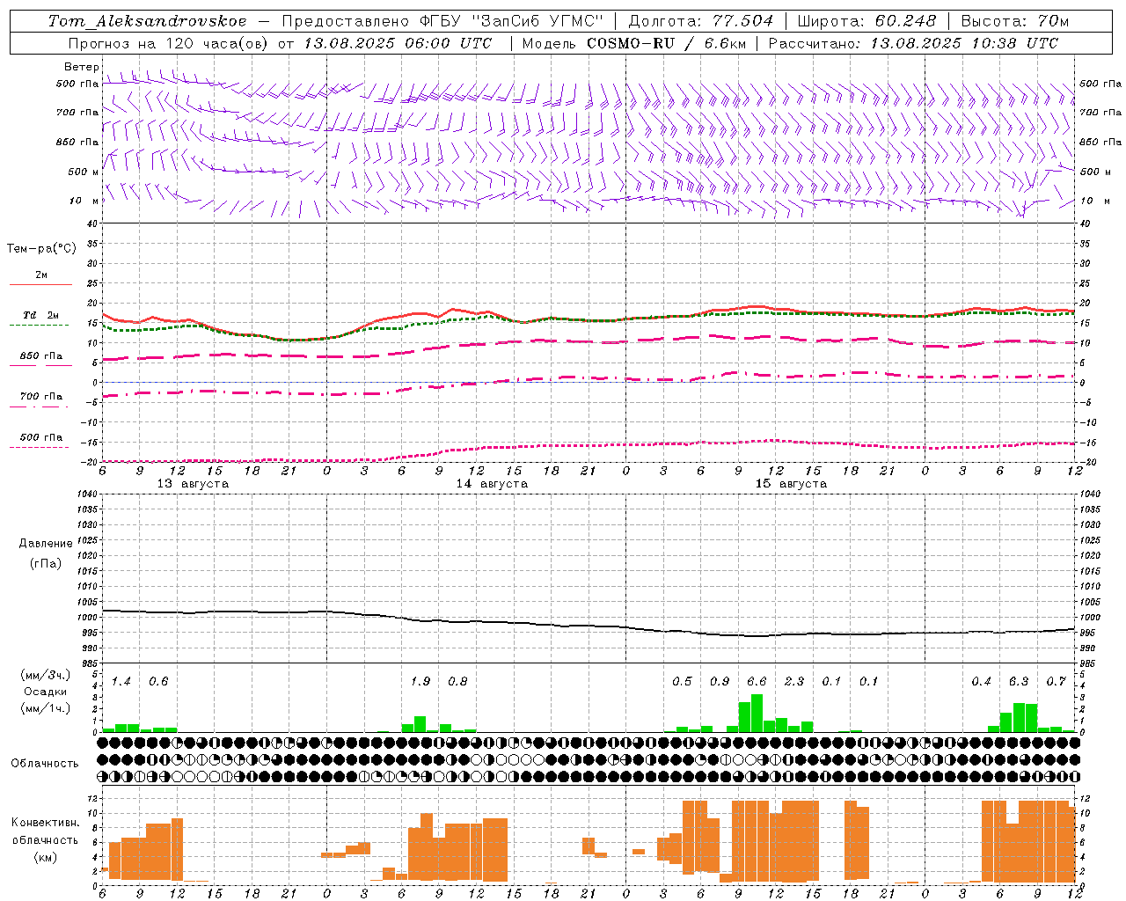The height and width of the screenshot is (901, 1126).
Task: Click the provider text ФГБУ "ЗапСиб УГМС"
Action: [x=510, y=21]
